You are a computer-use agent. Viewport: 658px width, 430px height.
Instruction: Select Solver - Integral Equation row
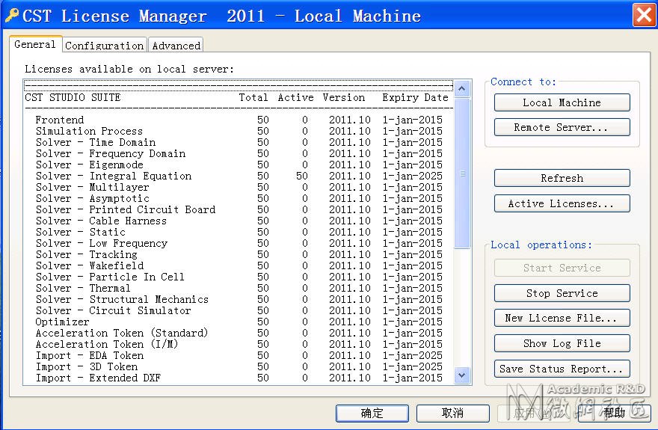[239, 176]
